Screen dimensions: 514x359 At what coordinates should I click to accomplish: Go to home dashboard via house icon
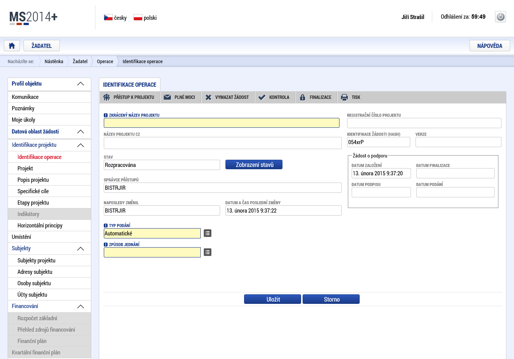[x=12, y=46]
